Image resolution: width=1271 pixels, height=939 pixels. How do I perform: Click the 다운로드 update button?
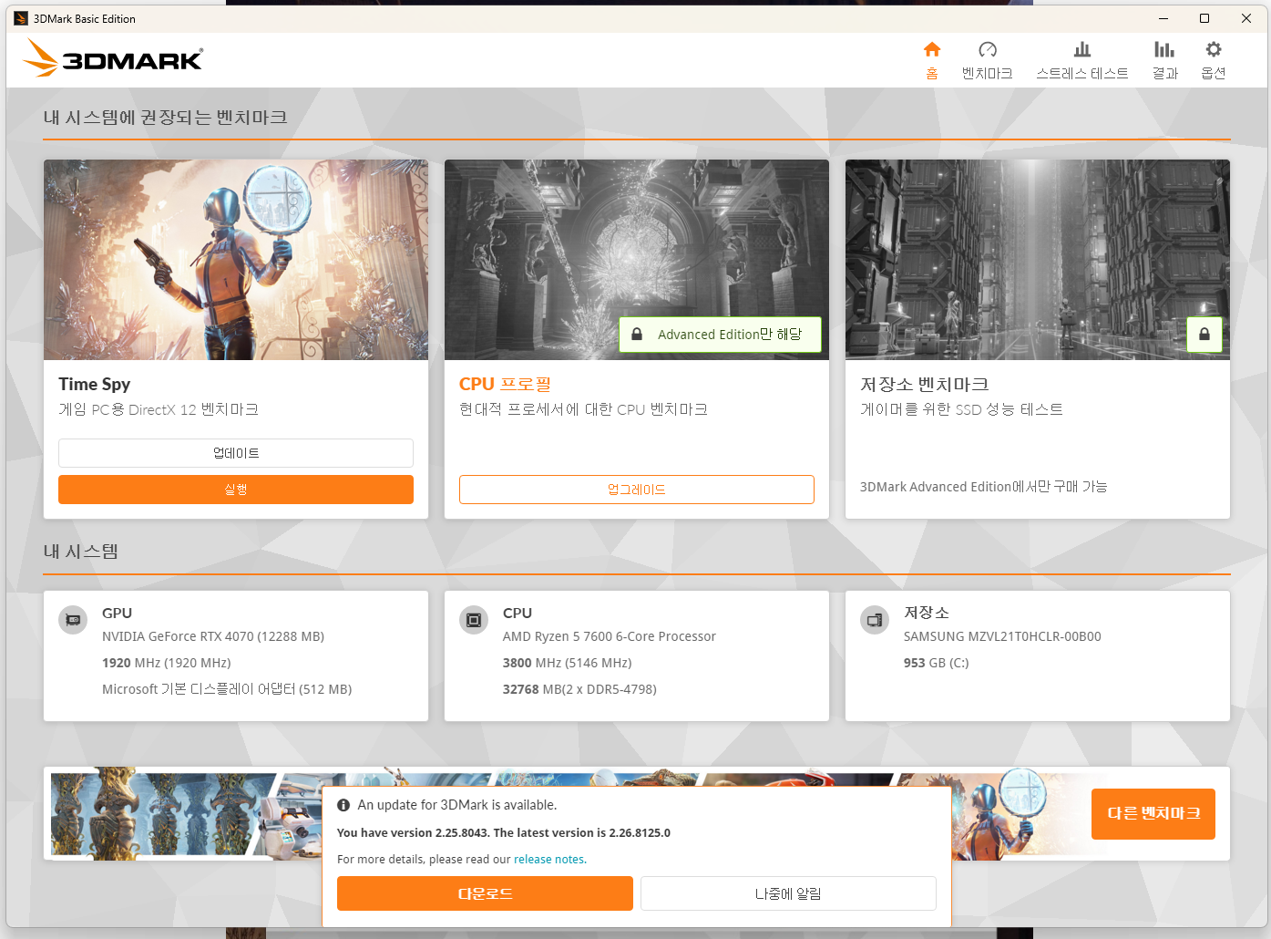click(485, 893)
